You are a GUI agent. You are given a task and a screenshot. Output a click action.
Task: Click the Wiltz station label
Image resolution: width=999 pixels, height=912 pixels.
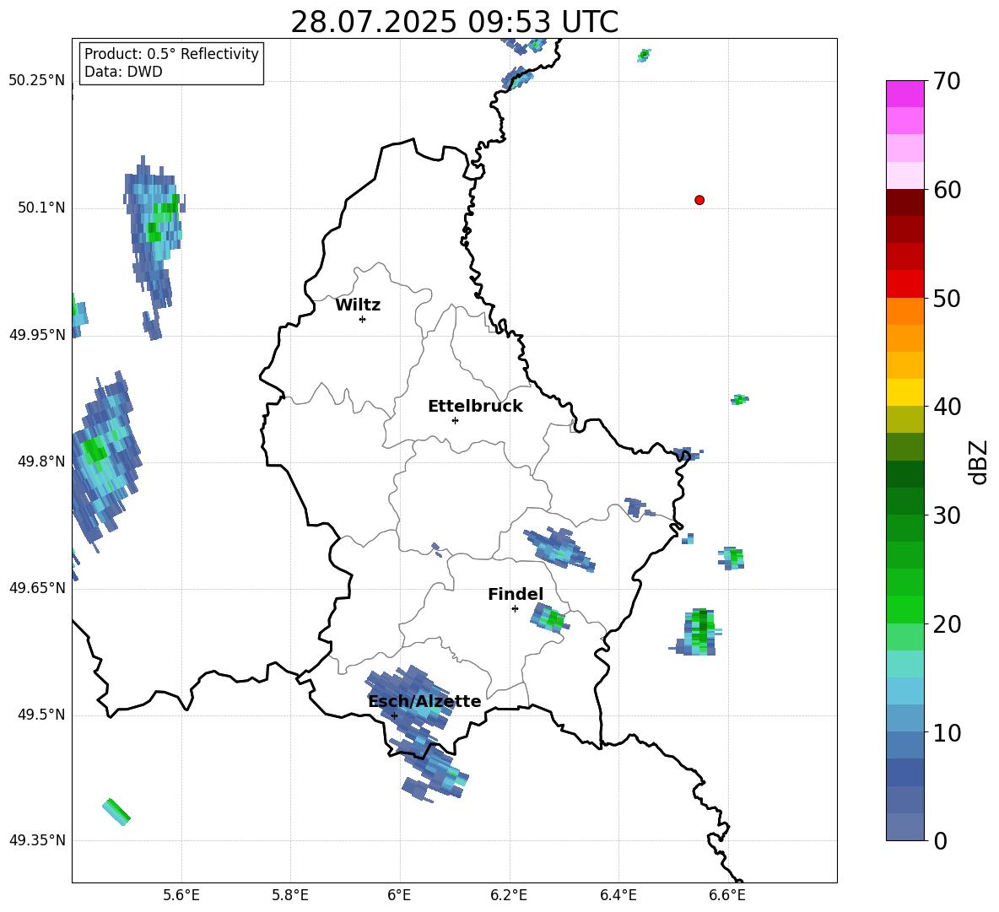click(x=358, y=305)
